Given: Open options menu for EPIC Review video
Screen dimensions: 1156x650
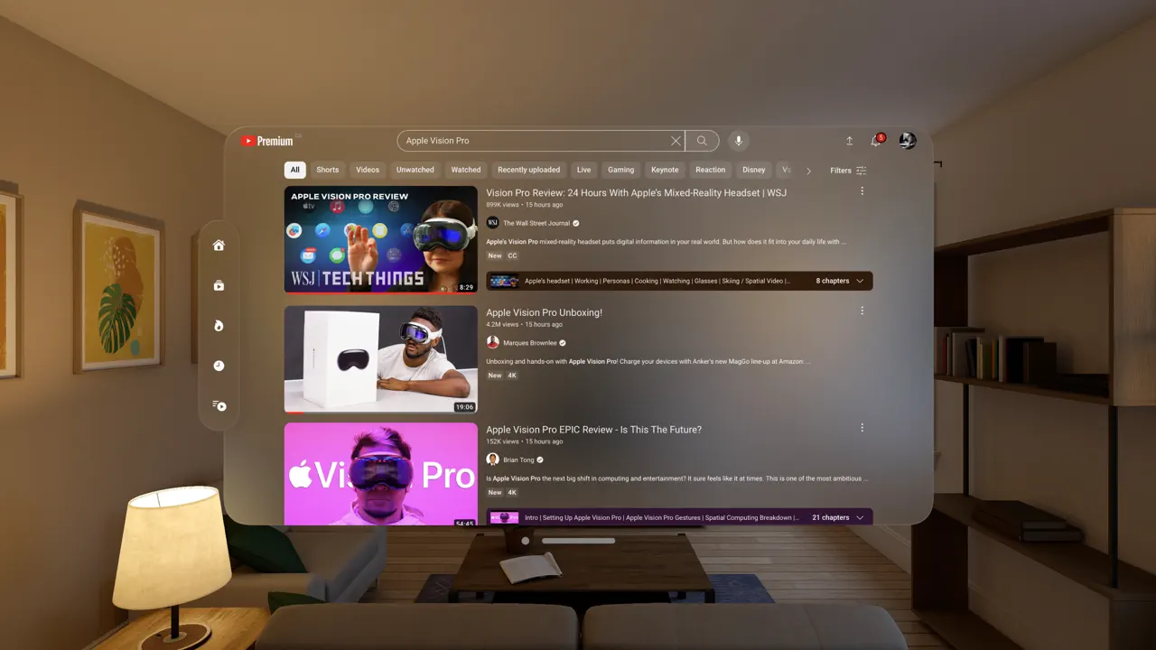Looking at the screenshot, I should point(862,428).
